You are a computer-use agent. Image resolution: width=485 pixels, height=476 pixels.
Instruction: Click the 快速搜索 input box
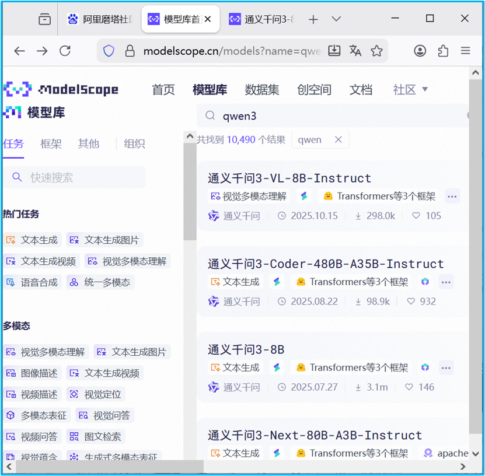[75, 177]
